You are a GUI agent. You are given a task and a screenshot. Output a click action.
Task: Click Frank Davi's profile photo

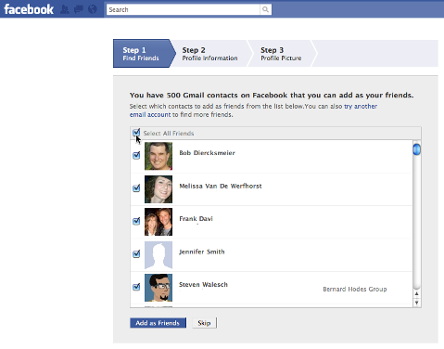point(159,222)
